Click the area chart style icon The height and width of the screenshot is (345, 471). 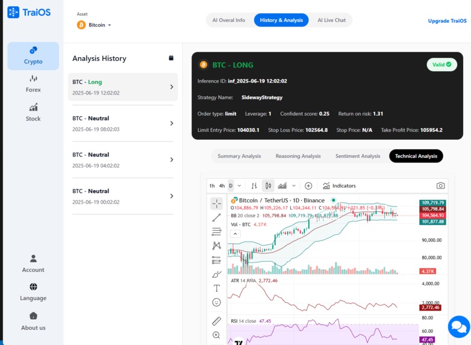coord(282,185)
